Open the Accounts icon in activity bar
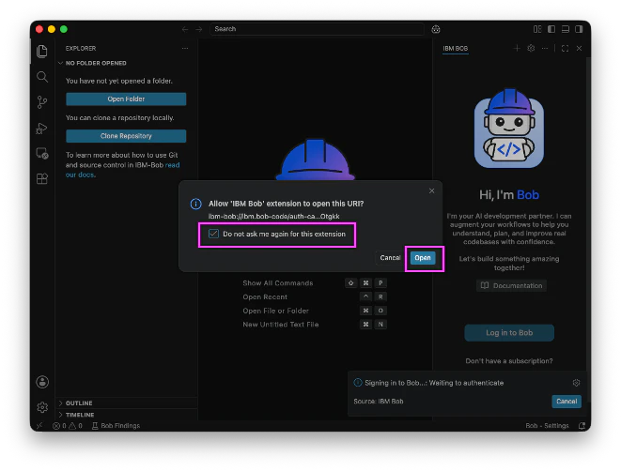This screenshot has width=621, height=471. tap(42, 382)
